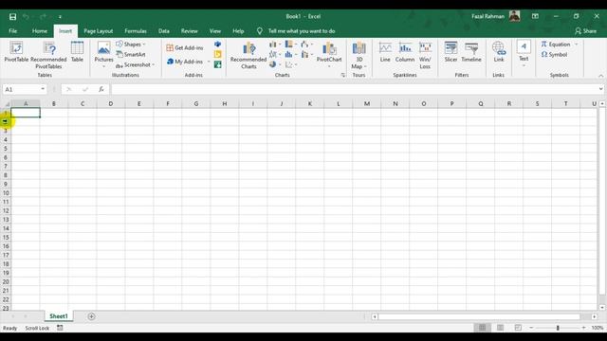Open the File tab
607x341 pixels.
(12, 31)
